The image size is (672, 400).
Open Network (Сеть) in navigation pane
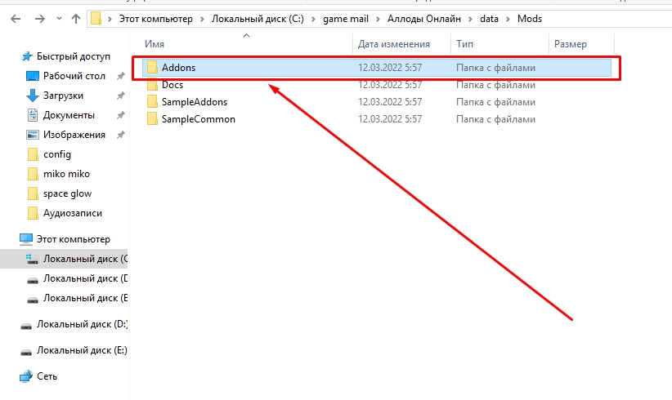pyautogui.click(x=47, y=376)
